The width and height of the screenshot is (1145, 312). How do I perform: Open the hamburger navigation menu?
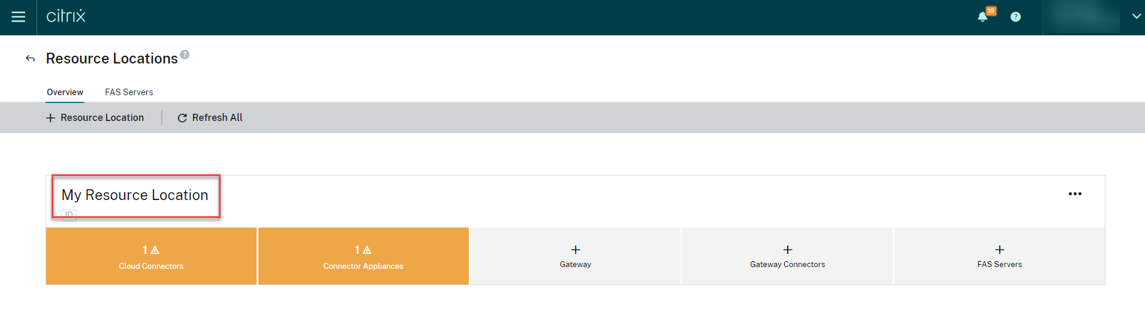point(19,17)
